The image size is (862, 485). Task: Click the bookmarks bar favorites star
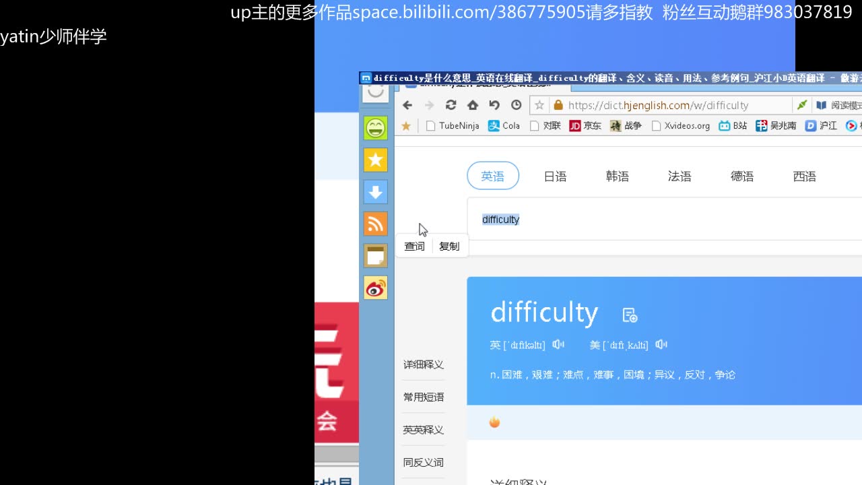[406, 126]
